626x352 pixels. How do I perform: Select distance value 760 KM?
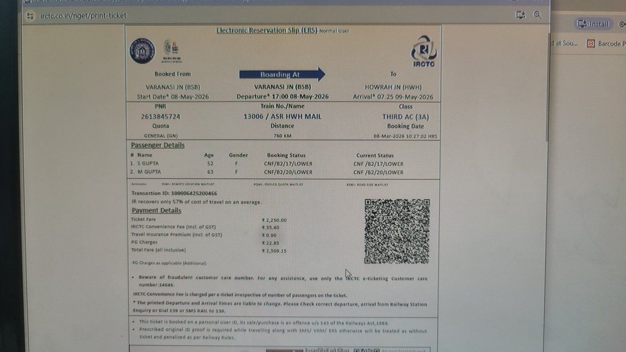tap(282, 136)
